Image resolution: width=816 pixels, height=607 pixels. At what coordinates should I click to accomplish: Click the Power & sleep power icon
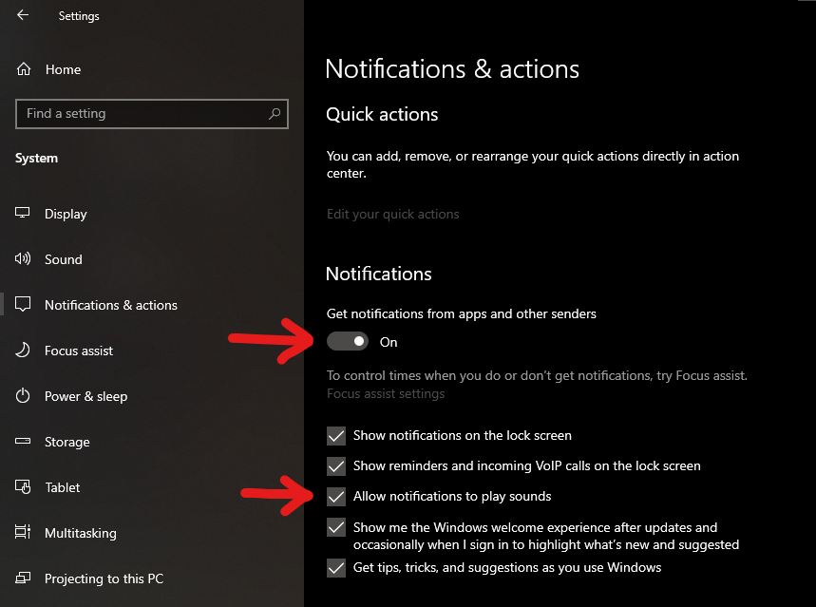tap(23, 396)
